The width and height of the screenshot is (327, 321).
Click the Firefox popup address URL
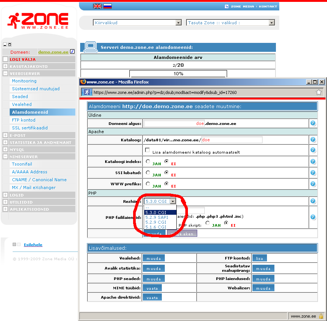[x=165, y=92]
